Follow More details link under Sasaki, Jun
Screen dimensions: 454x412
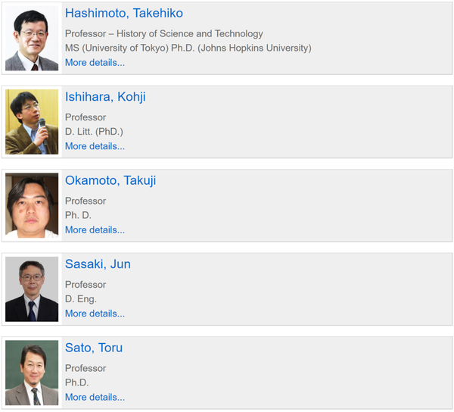(95, 314)
